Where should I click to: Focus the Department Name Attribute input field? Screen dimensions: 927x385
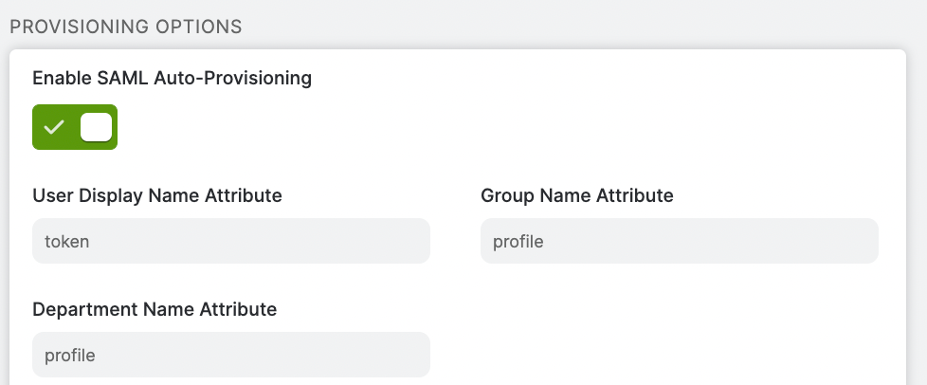pyautogui.click(x=231, y=355)
